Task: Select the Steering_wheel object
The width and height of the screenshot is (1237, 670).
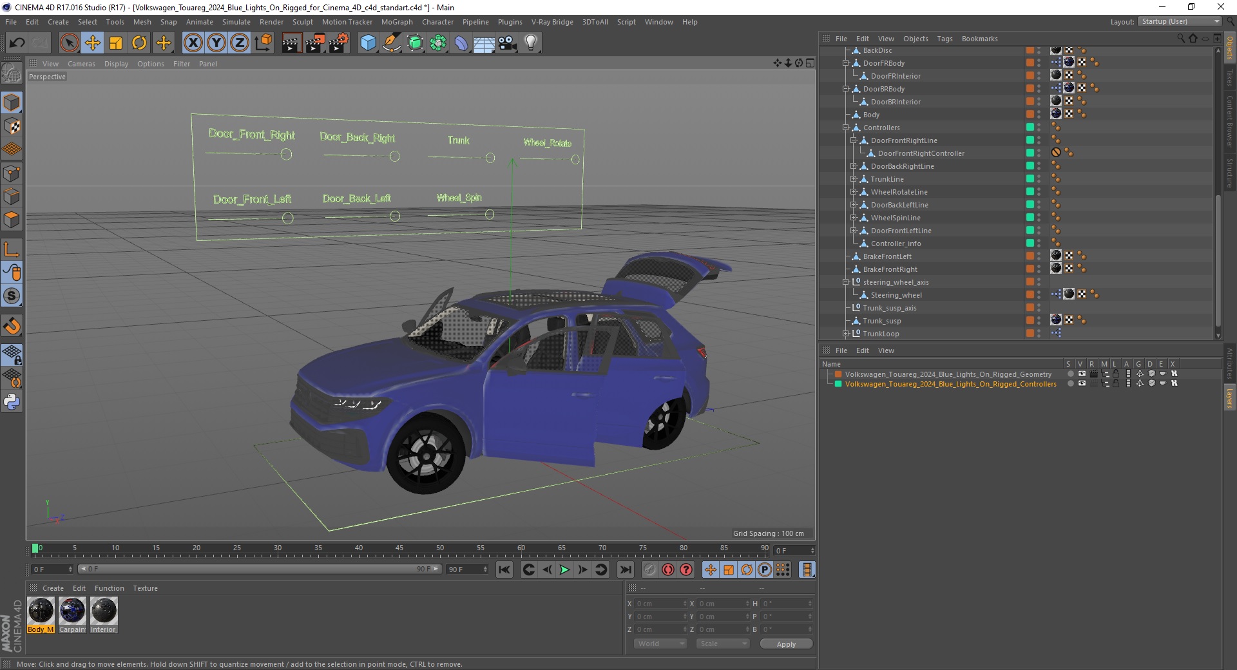Action: [896, 295]
